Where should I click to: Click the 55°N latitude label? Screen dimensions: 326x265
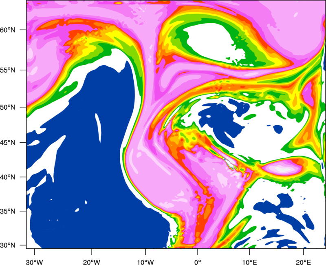point(8,70)
